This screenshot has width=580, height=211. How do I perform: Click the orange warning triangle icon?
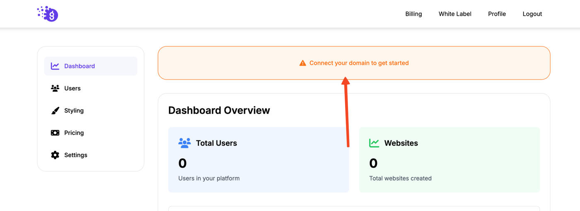tap(303, 63)
